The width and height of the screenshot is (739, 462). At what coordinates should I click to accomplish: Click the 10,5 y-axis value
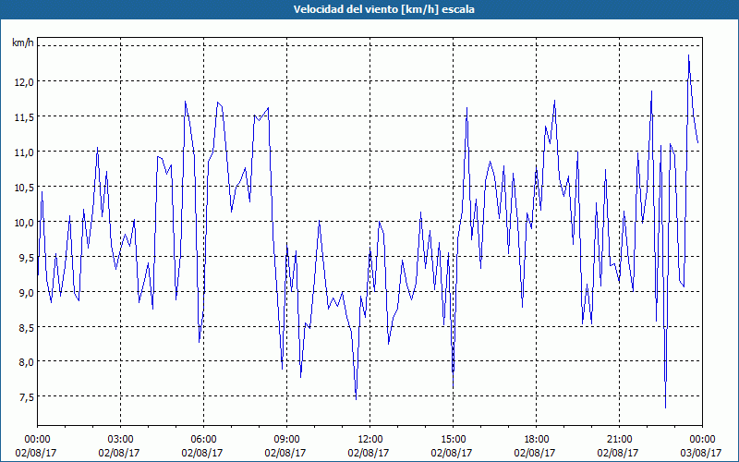25,188
